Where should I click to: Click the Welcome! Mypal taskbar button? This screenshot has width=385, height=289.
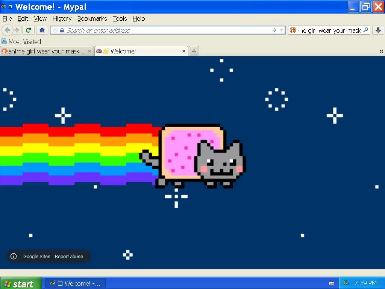[76, 283]
